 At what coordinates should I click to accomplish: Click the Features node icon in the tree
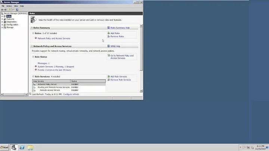(5, 19)
